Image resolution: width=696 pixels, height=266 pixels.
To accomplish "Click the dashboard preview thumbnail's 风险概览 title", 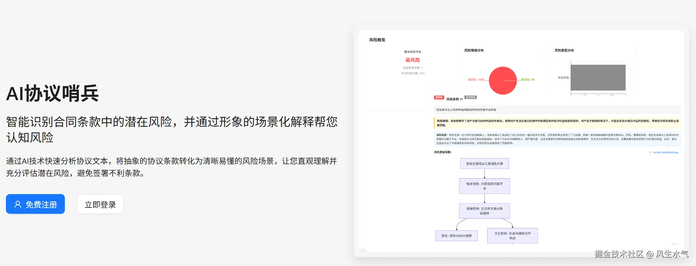I will pyautogui.click(x=377, y=40).
